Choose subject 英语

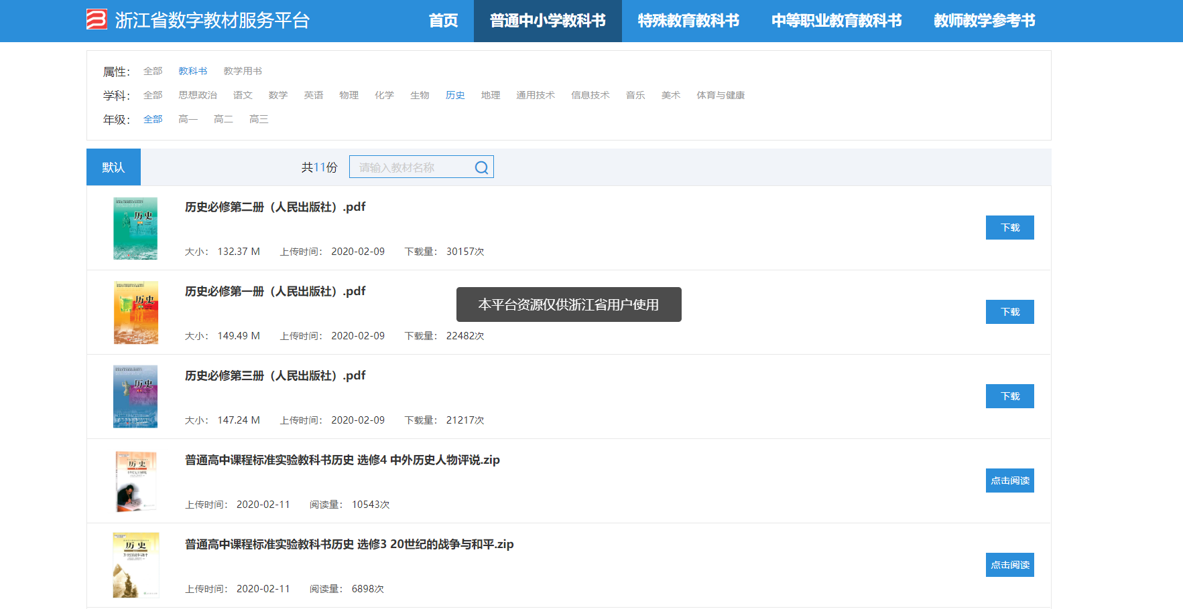tap(314, 95)
